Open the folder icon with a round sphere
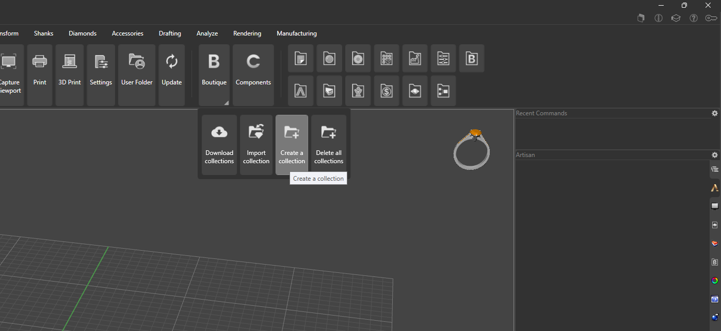Viewport: 721px width, 331px height. pos(329,58)
